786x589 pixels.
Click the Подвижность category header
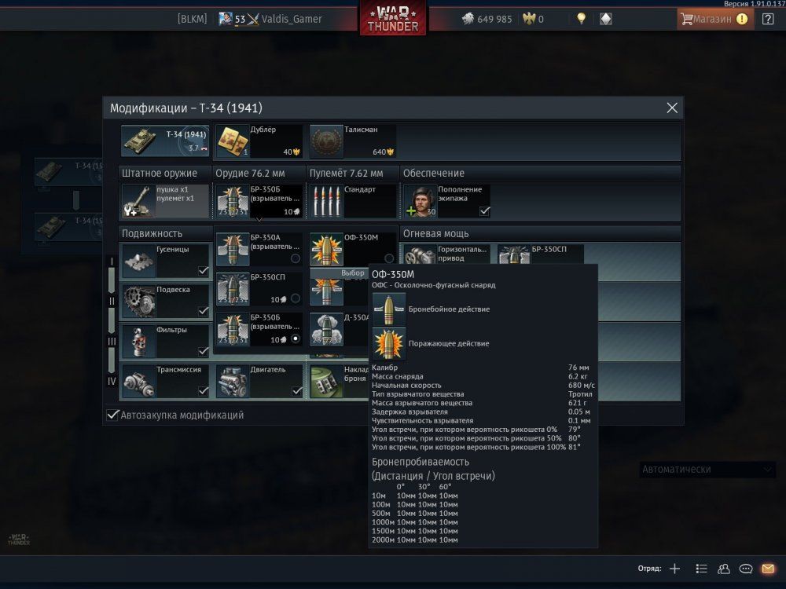pos(152,233)
